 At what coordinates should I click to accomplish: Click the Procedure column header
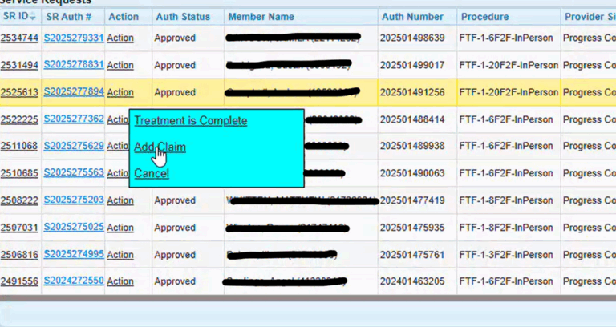tap(482, 17)
